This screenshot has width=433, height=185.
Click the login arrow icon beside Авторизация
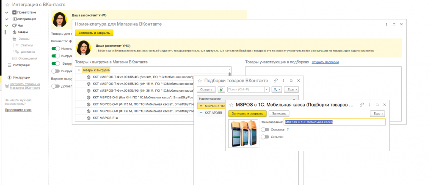pyautogui.click(x=14, y=19)
